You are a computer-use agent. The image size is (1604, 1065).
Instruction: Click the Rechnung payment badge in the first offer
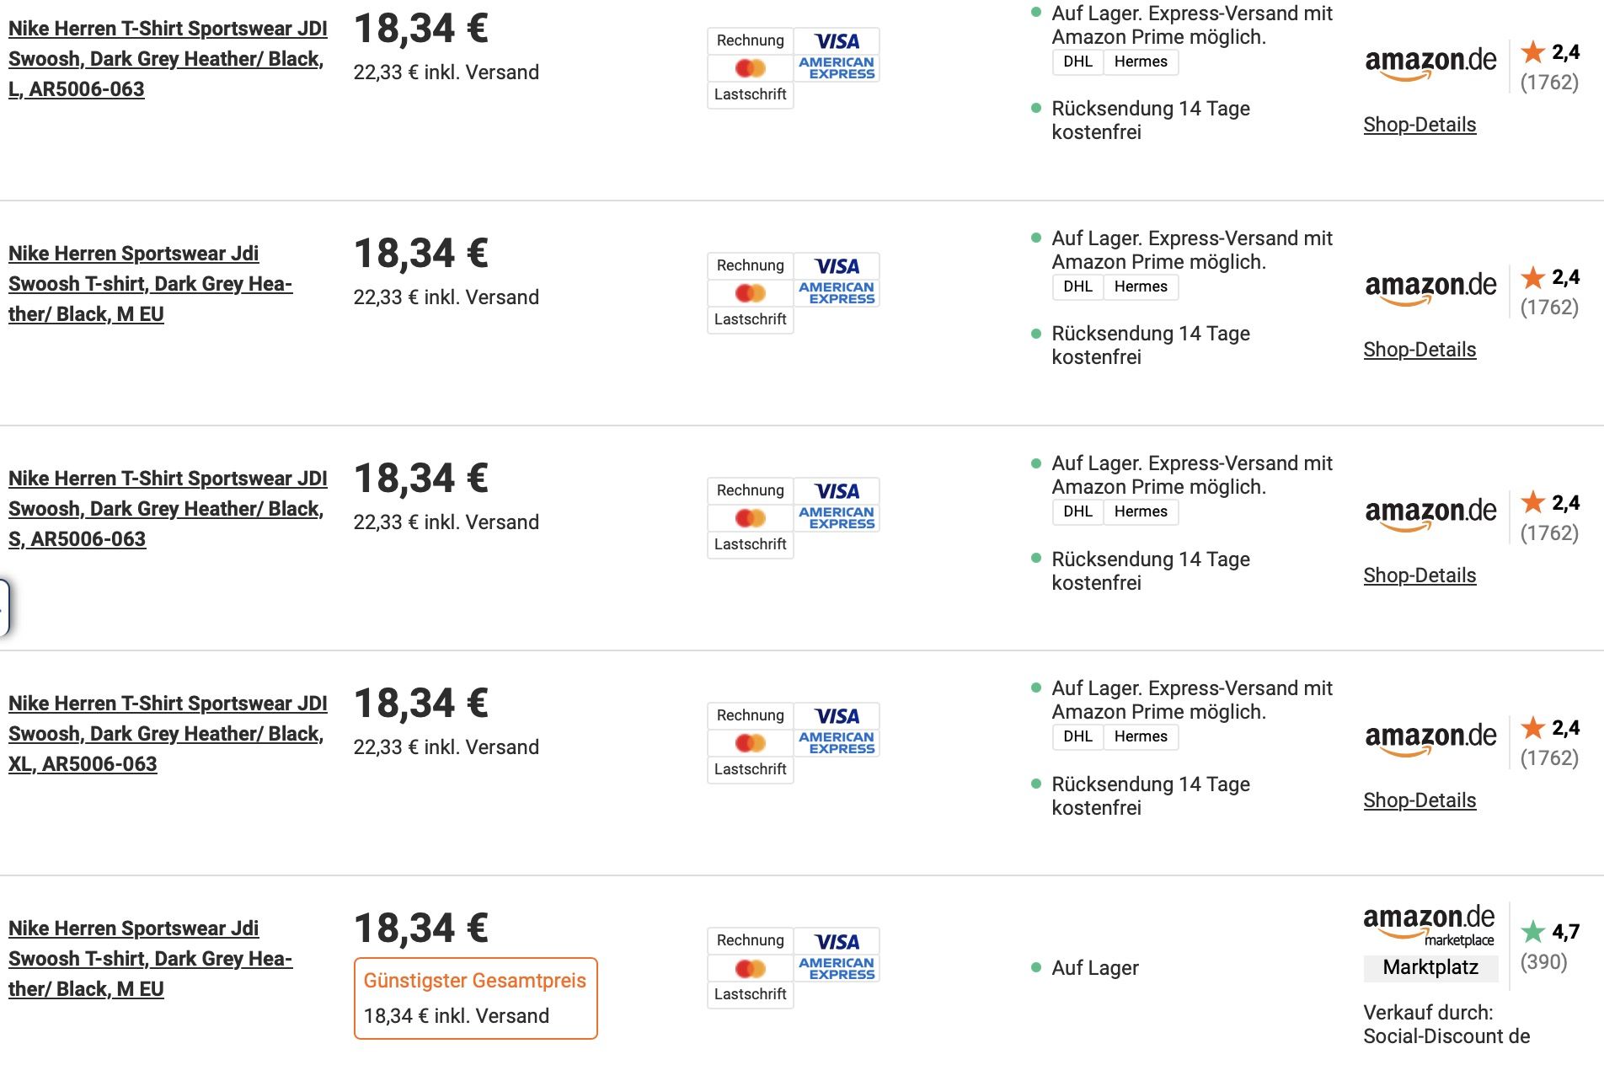pos(750,40)
